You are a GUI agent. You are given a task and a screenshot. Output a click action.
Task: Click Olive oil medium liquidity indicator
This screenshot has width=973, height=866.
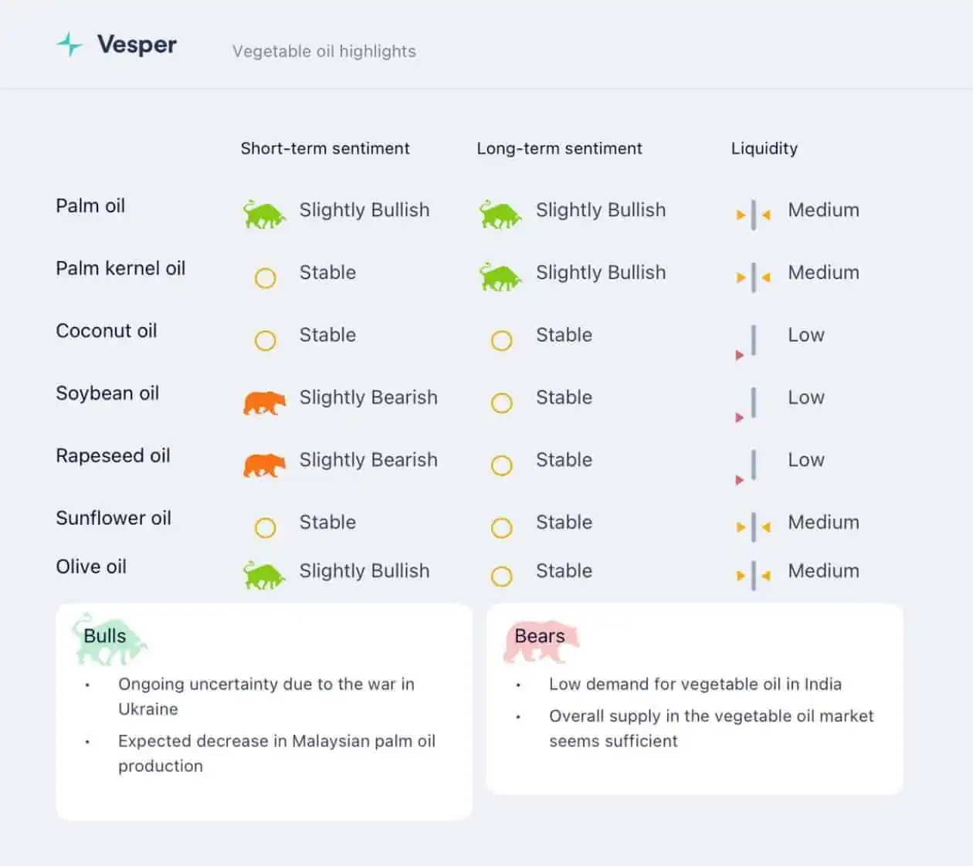tap(754, 575)
